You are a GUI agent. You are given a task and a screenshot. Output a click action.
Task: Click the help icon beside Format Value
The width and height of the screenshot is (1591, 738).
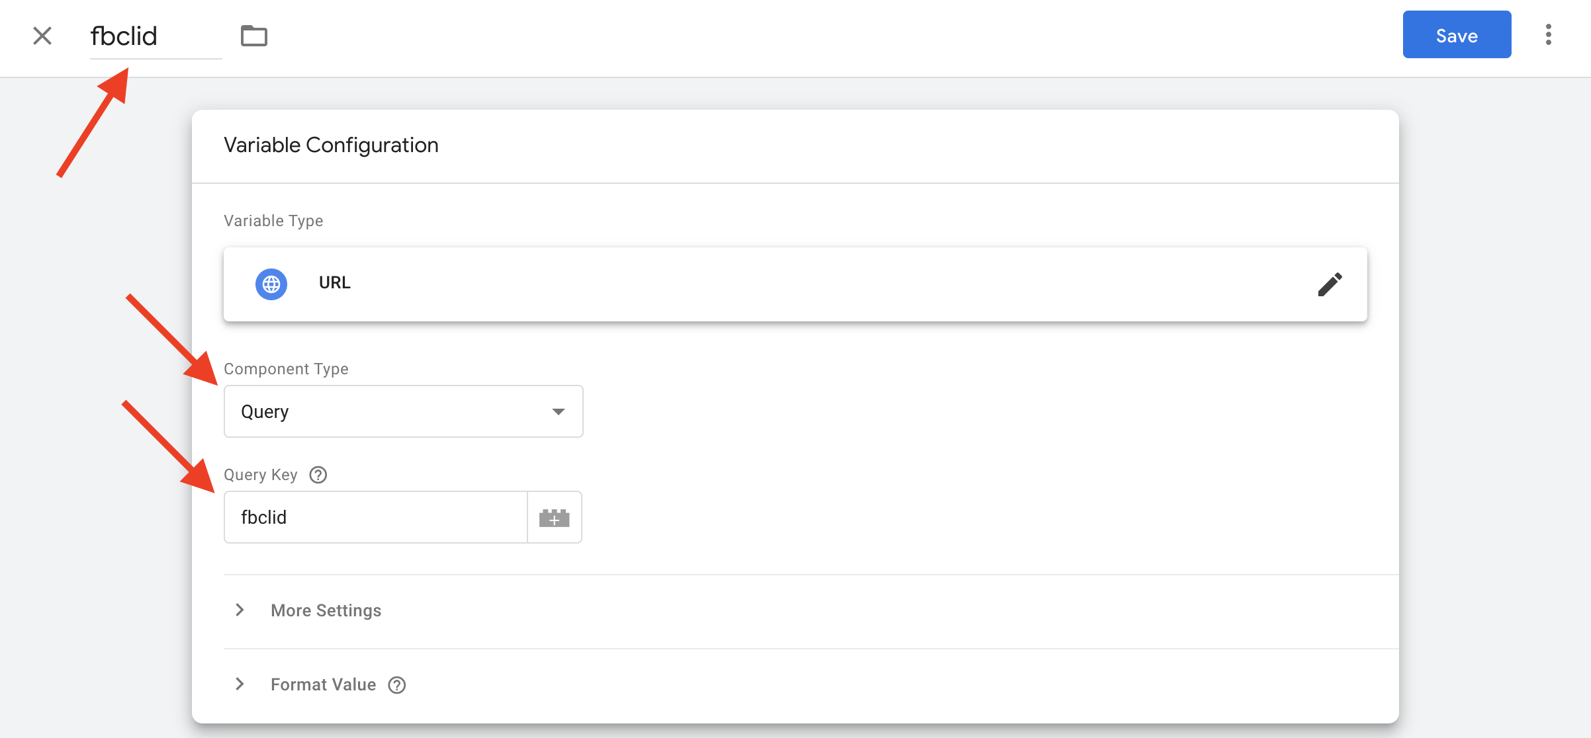click(397, 685)
